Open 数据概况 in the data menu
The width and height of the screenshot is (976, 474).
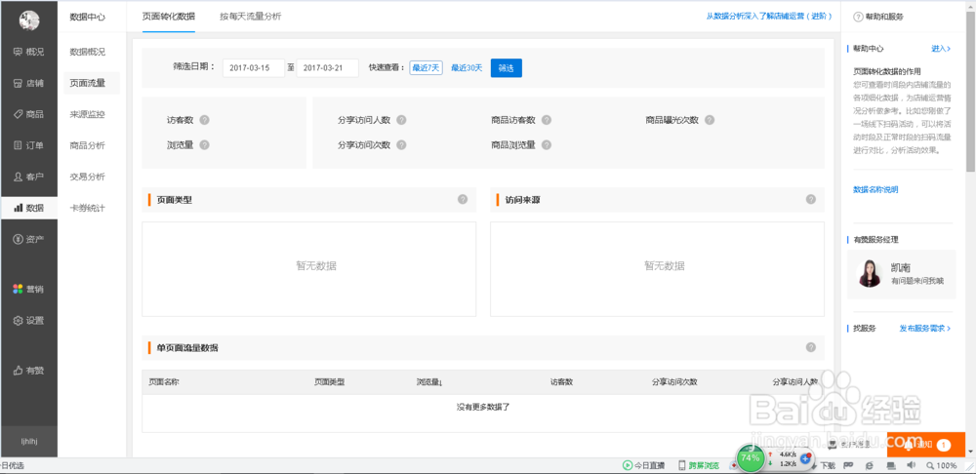[x=87, y=52]
